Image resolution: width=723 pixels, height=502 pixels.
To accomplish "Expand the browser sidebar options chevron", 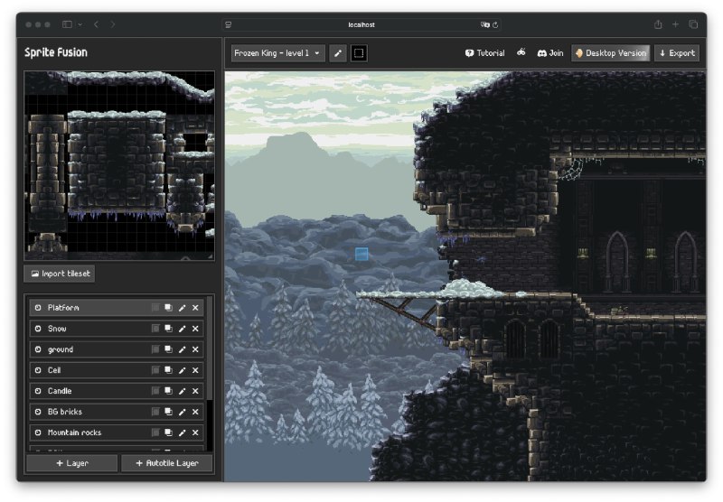I will tap(80, 24).
